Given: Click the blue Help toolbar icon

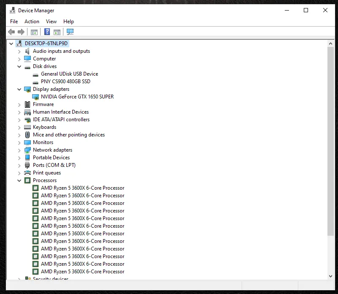Looking at the screenshot, I should coord(47,32).
